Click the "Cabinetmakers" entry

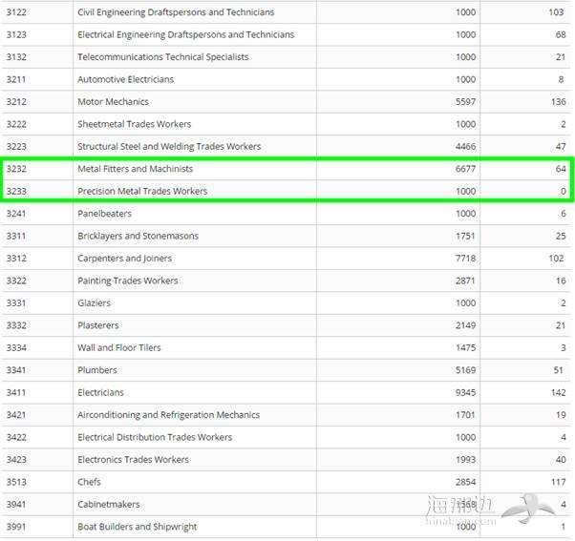coord(109,504)
